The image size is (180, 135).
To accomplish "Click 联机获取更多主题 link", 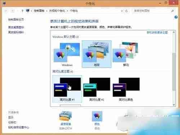I will tap(157, 33).
